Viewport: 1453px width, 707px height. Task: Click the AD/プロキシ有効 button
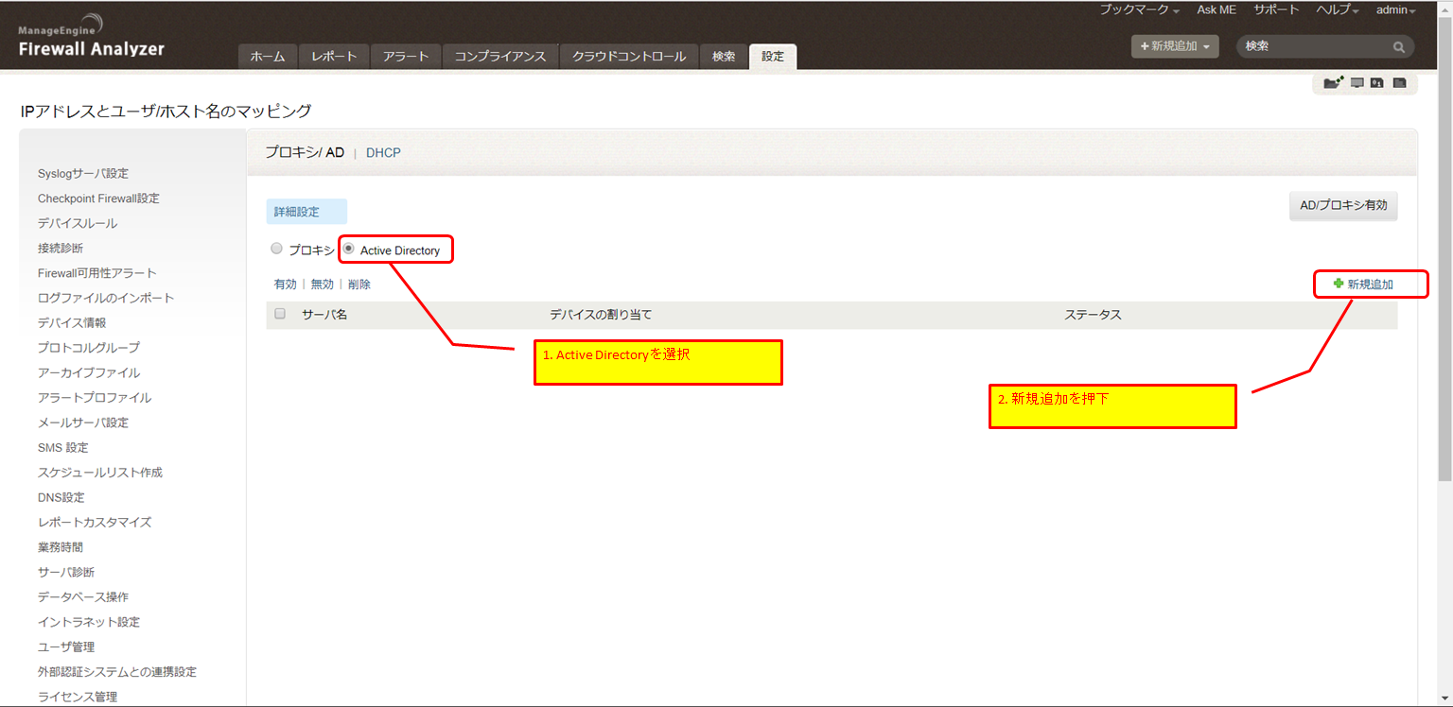1343,205
